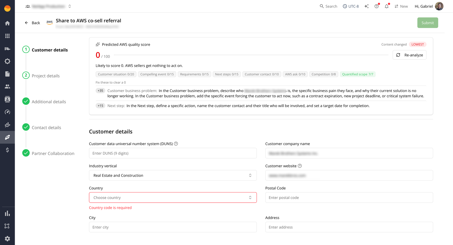This screenshot has height=245, width=453.
Task: Click the DUNS help info icon
Action: 176,144
